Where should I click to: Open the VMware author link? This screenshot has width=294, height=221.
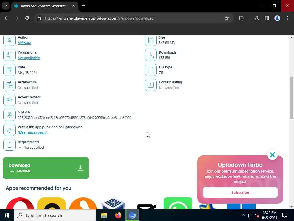[24, 43]
